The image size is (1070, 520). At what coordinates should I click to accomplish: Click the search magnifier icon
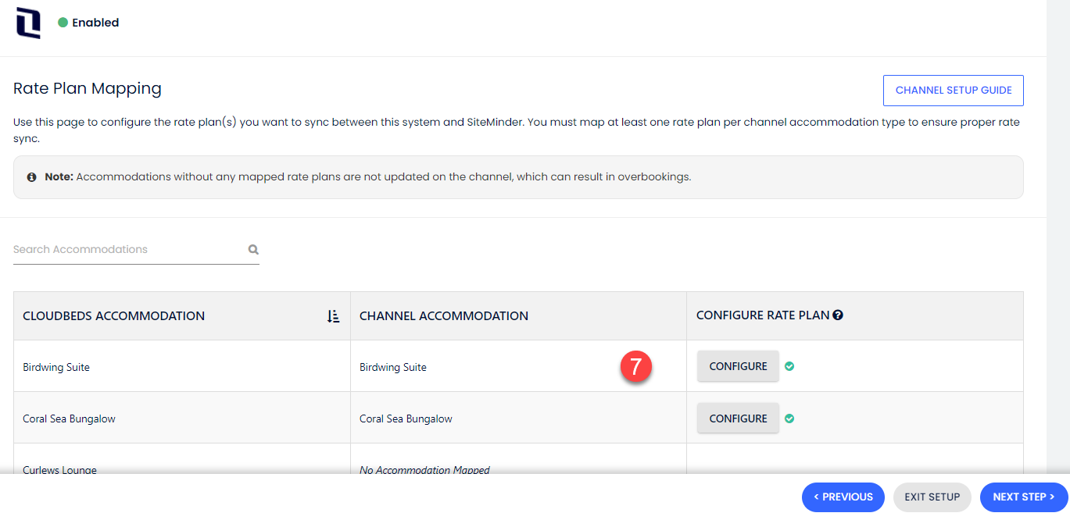click(252, 249)
